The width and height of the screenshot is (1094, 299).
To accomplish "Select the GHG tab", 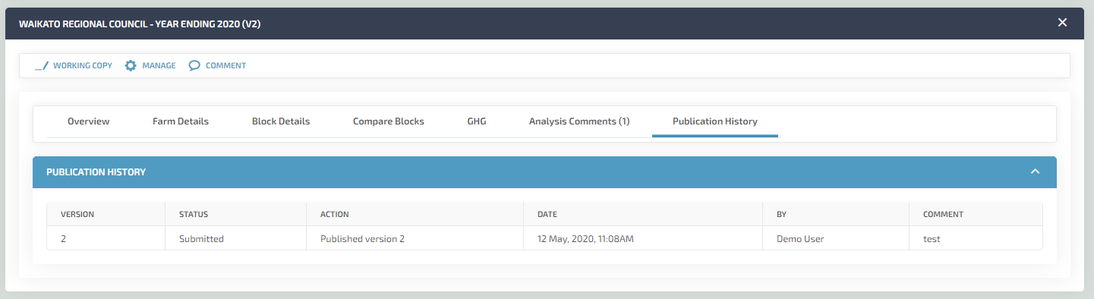I will tap(477, 121).
